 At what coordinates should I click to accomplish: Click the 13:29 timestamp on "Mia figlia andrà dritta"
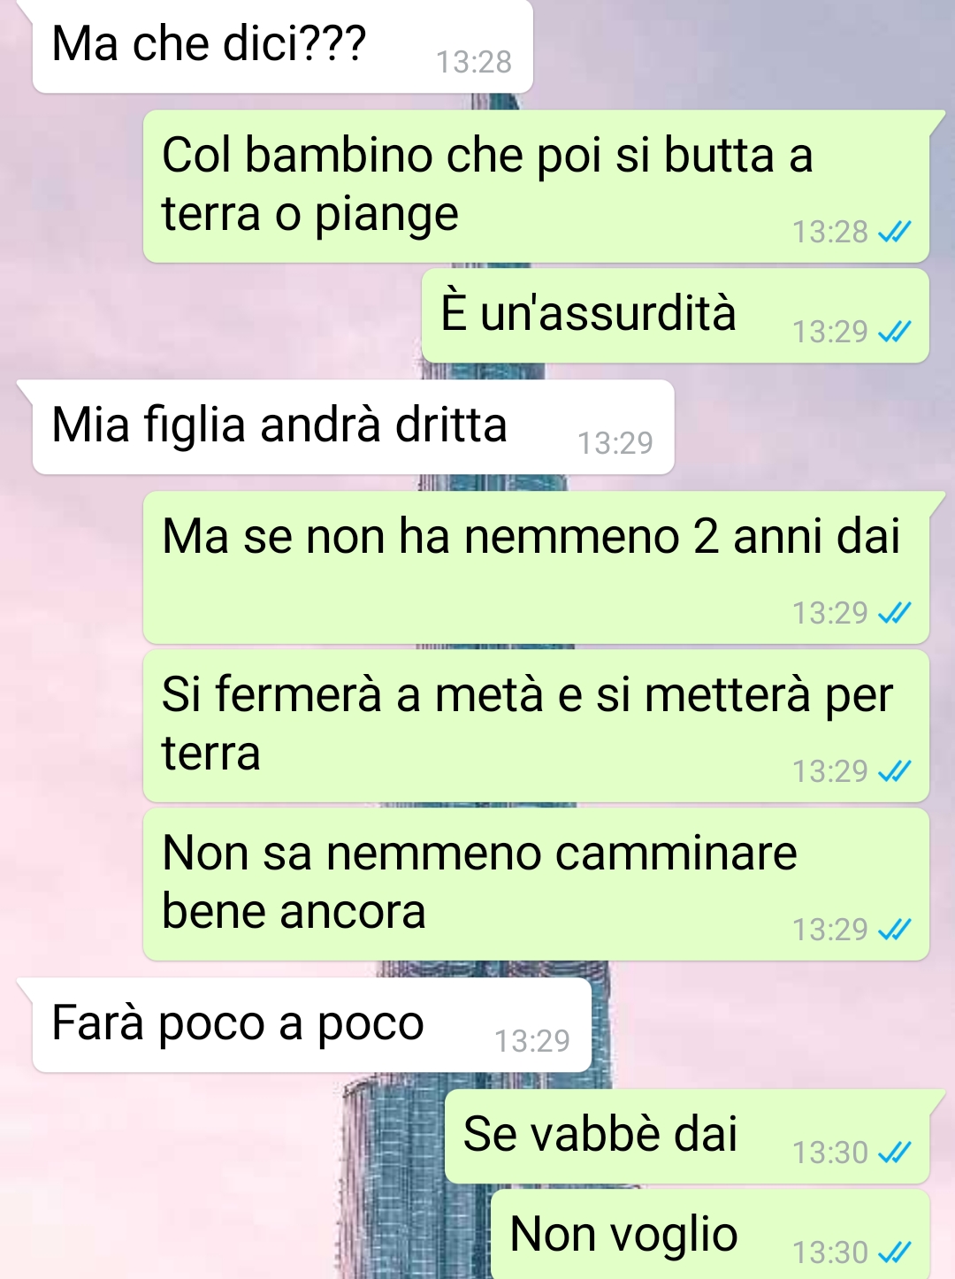[x=615, y=443]
